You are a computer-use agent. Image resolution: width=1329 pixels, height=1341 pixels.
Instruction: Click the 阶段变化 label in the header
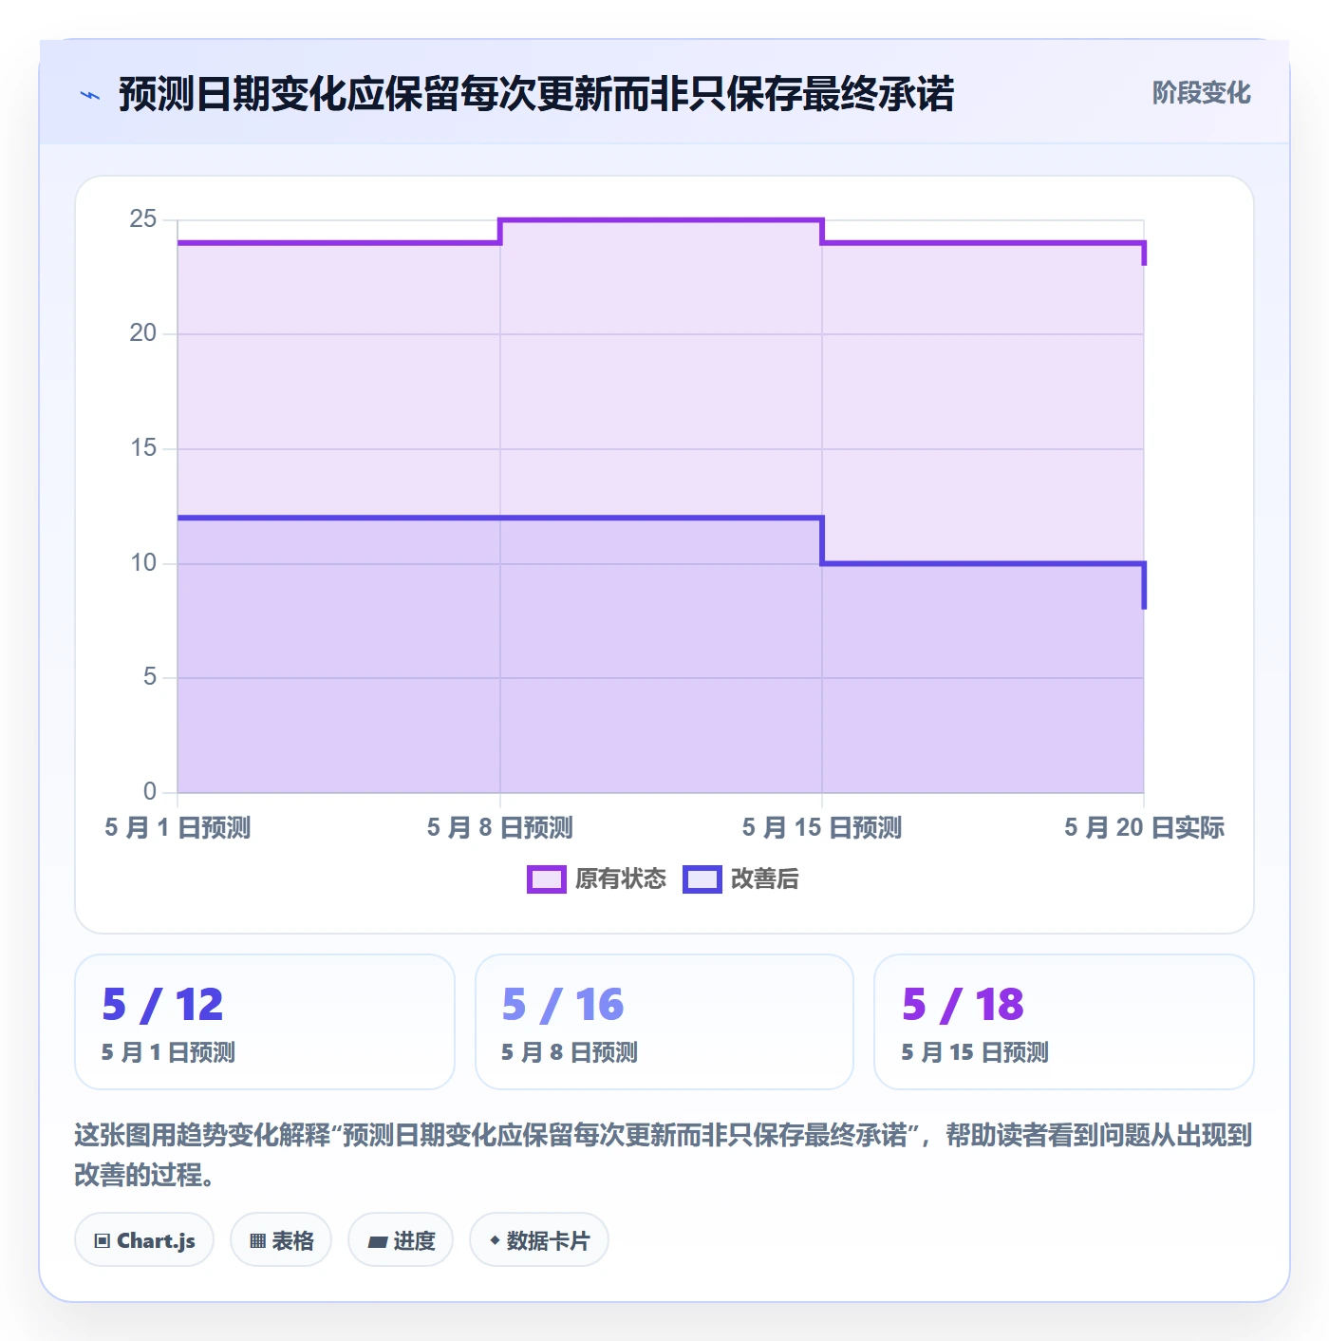coord(1202,93)
